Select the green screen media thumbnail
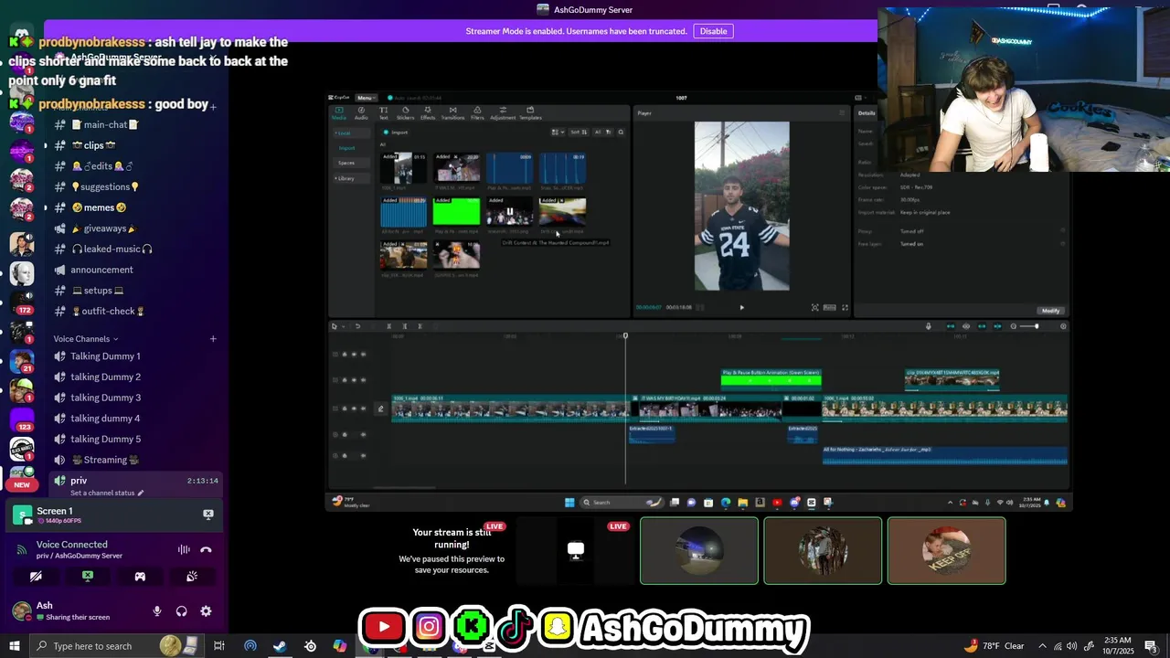1170x658 pixels. click(456, 211)
